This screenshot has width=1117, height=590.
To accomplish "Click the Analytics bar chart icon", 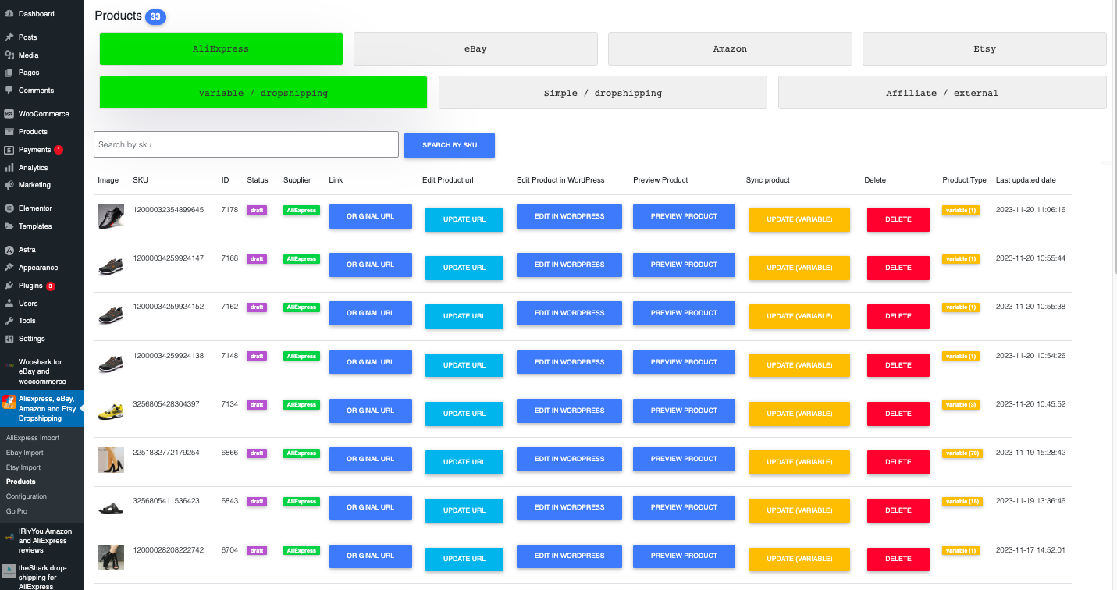I will [x=9, y=168].
